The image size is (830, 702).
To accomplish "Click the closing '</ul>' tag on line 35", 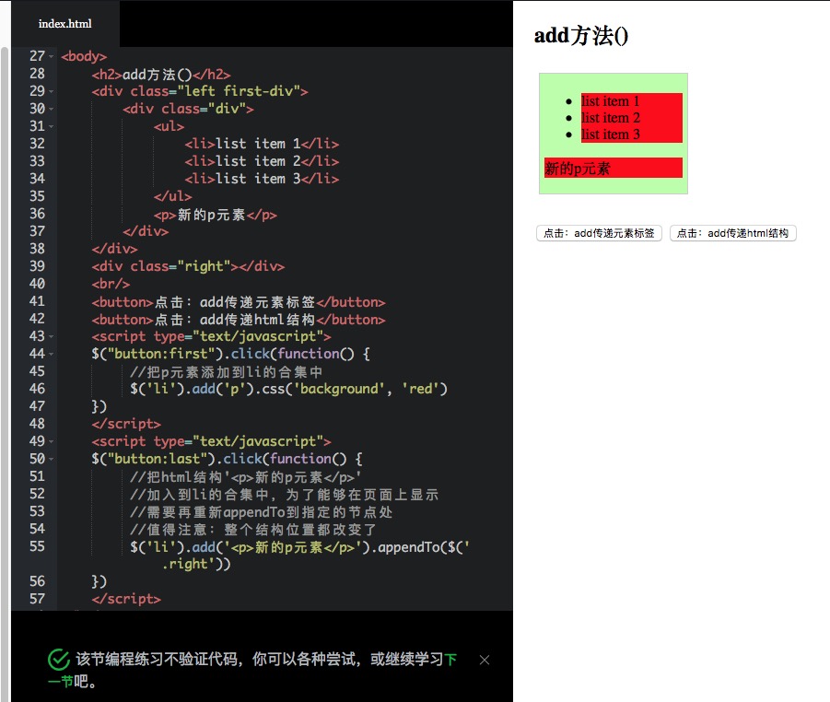I will 173,196.
